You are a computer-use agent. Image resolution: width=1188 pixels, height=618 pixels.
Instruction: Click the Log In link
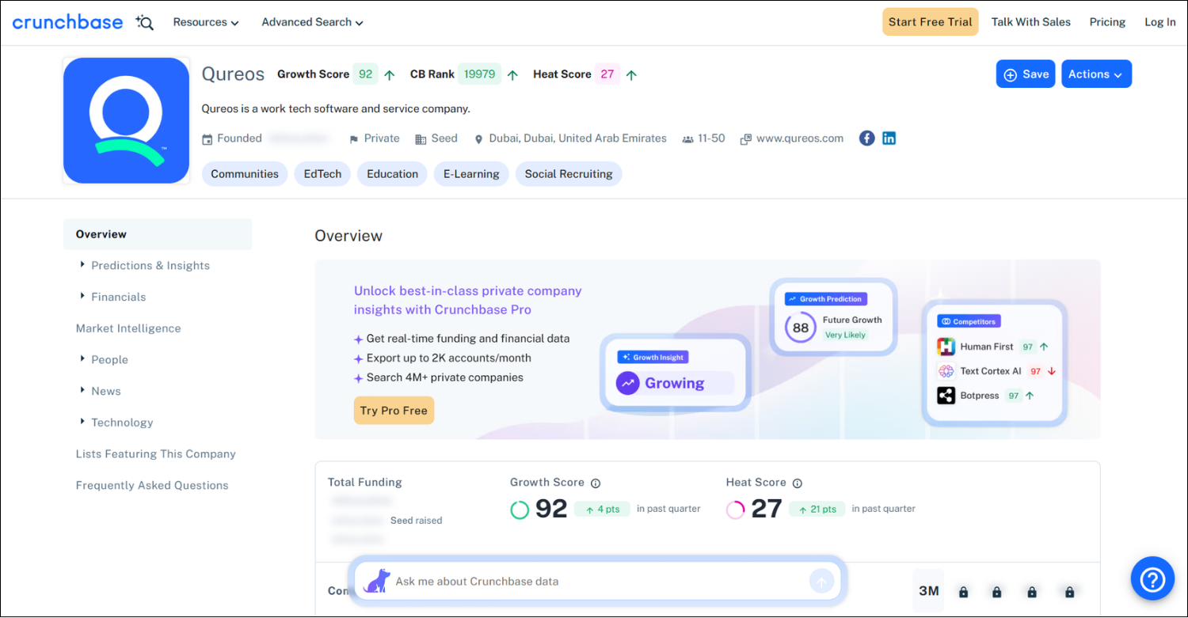click(1160, 22)
